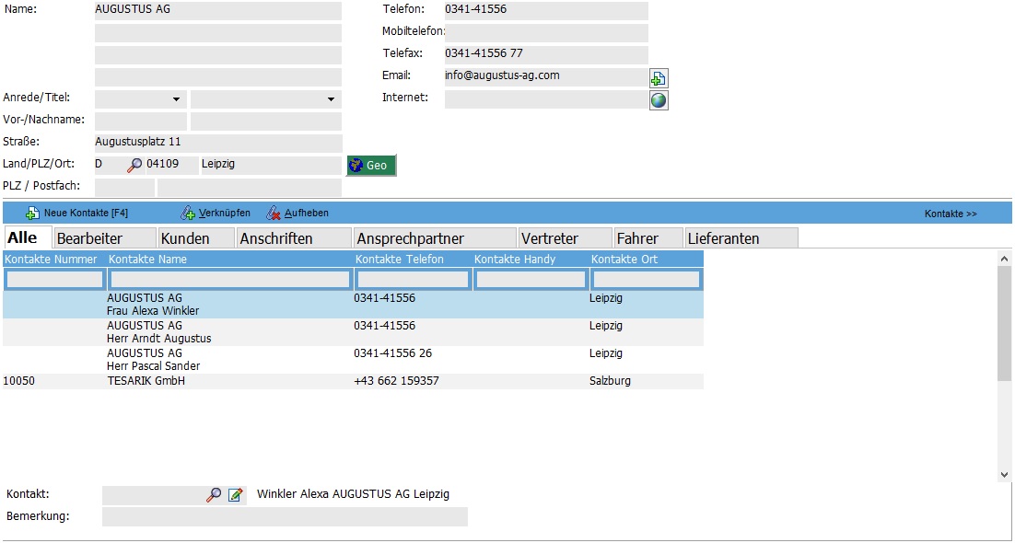The image size is (1015, 543).
Task: Open the Anschriften tab
Action: click(x=294, y=238)
